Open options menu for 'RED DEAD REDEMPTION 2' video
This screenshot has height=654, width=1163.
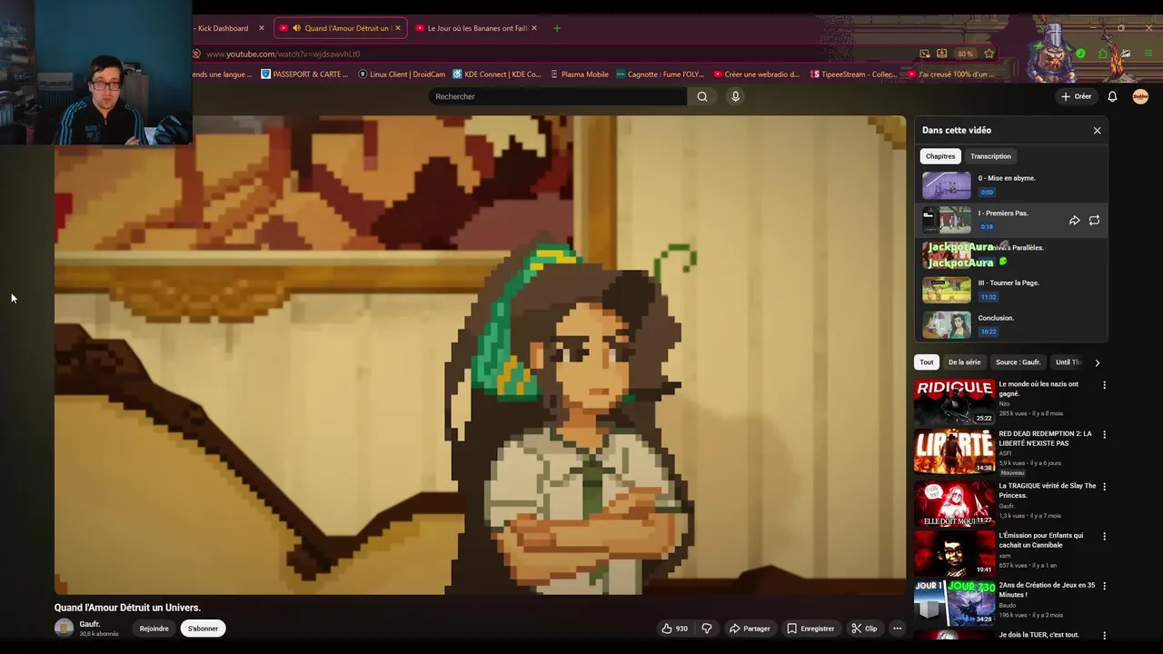[1104, 435]
